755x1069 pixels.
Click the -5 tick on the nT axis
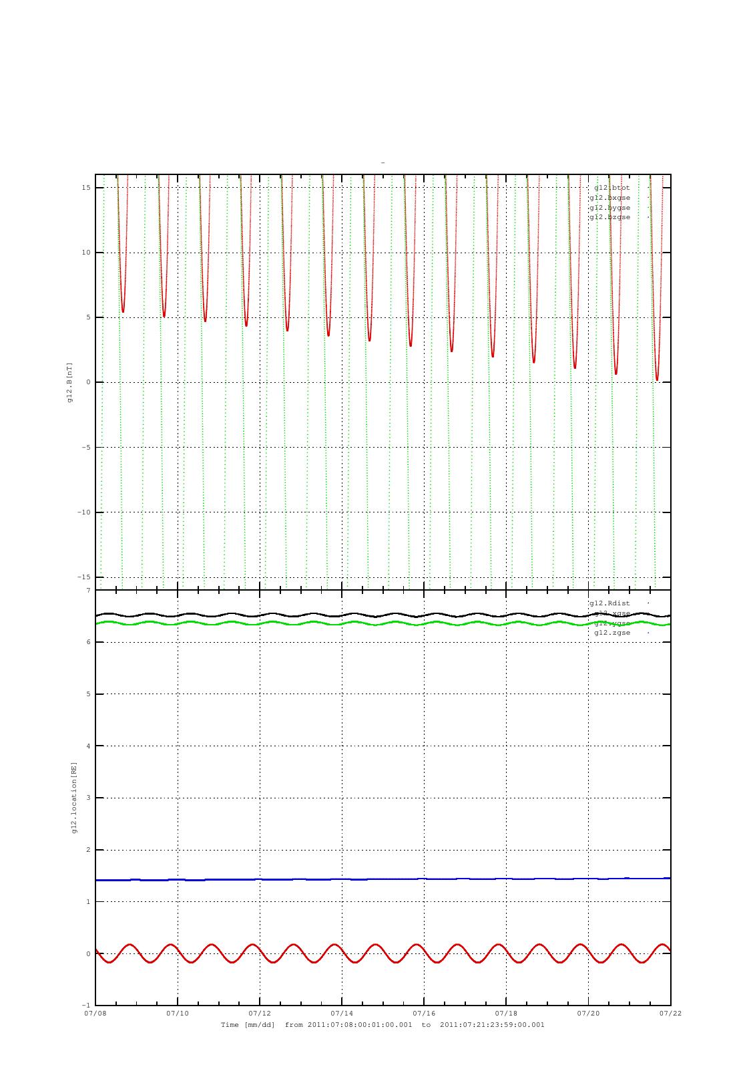tap(87, 447)
